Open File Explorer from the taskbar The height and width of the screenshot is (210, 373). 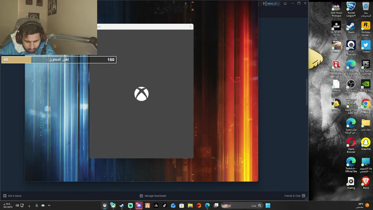[x=190, y=205]
